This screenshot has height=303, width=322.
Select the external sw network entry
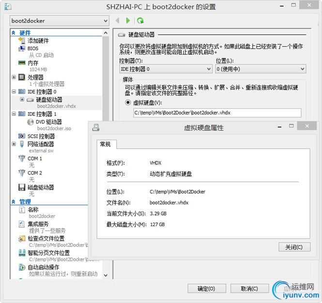pyautogui.click(x=41, y=151)
